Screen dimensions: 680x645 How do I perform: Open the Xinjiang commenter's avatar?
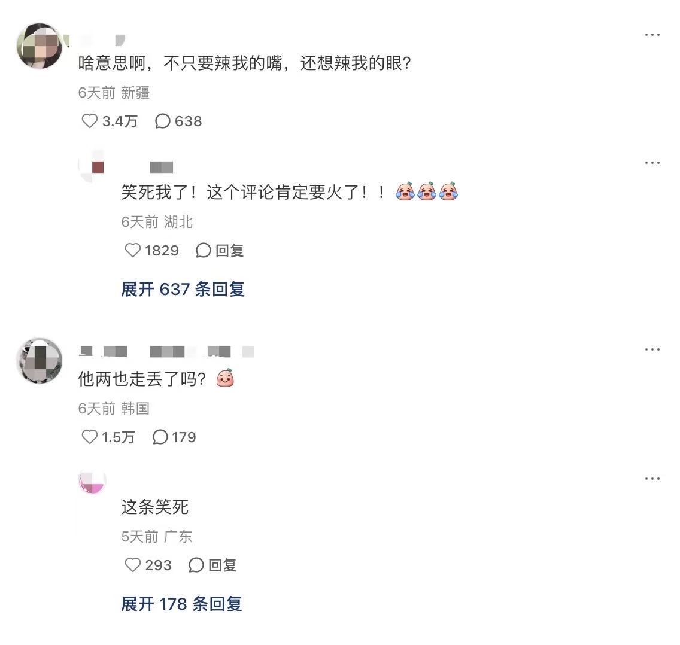click(40, 47)
